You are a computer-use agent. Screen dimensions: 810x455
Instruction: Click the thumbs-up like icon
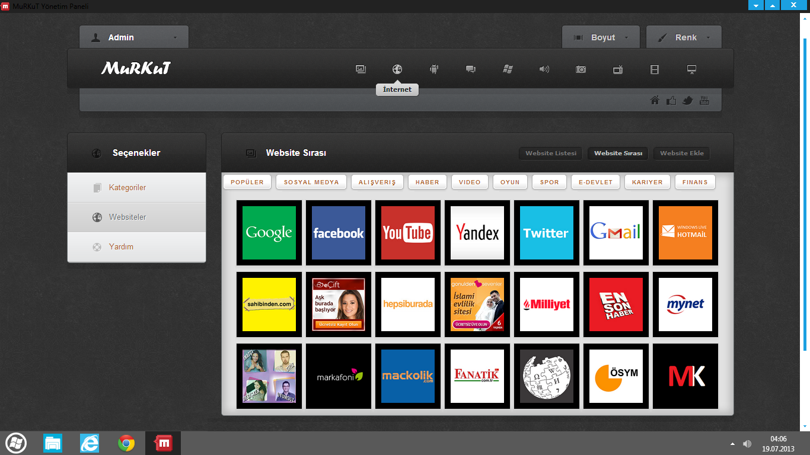click(671, 100)
